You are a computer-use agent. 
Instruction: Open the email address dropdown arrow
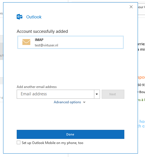pyautogui.click(x=97, y=94)
